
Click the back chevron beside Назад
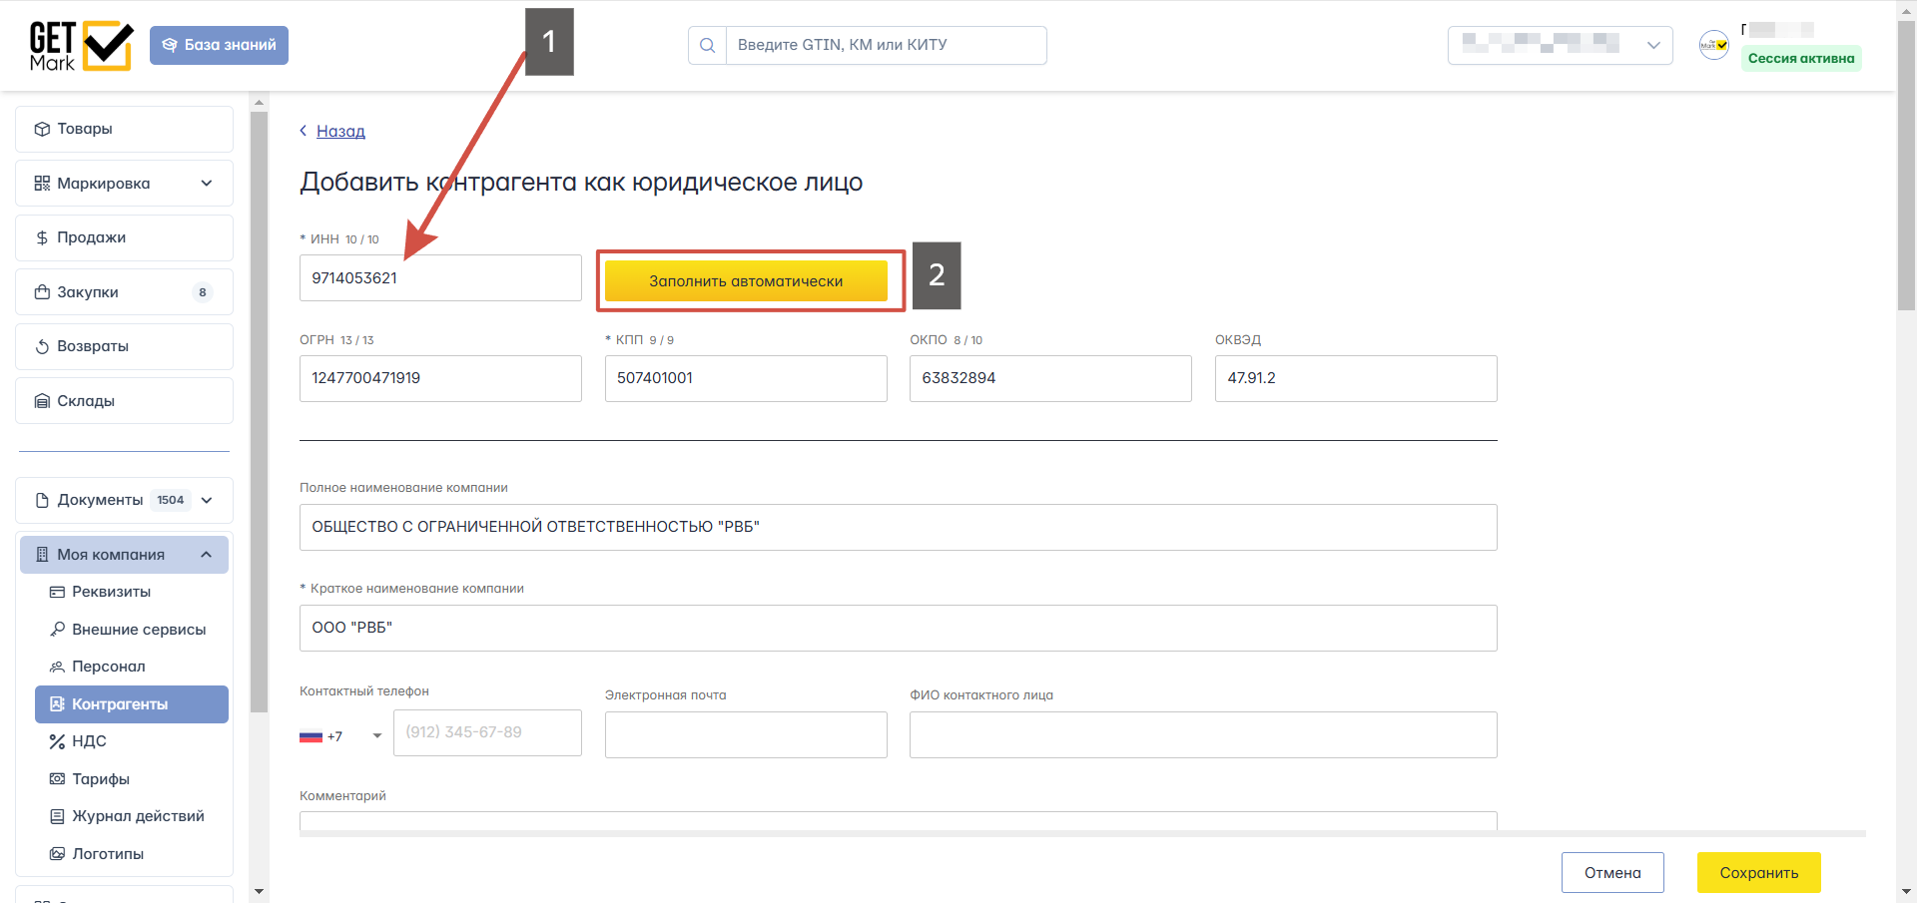[x=304, y=131]
